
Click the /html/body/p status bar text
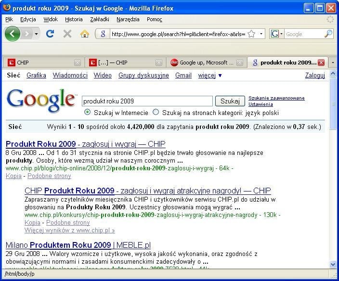click(19, 274)
